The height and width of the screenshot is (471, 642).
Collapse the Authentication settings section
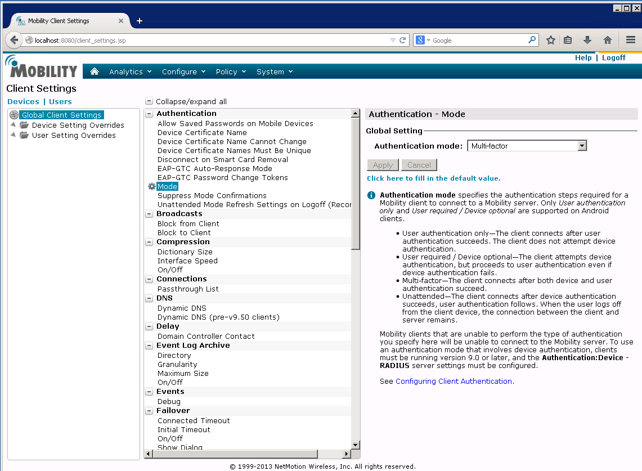click(150, 114)
